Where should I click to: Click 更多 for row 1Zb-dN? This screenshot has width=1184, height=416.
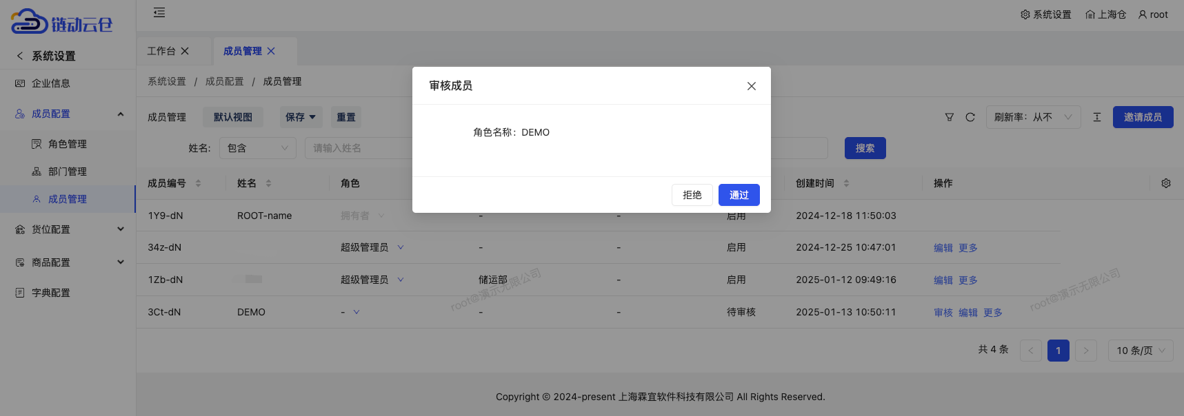click(968, 280)
